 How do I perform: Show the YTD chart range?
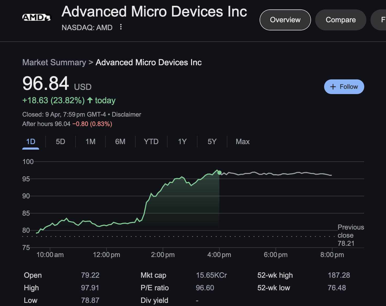151,142
